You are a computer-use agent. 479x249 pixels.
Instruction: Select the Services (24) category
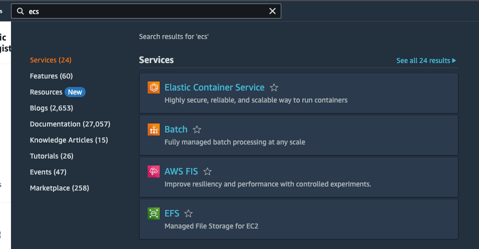click(51, 60)
